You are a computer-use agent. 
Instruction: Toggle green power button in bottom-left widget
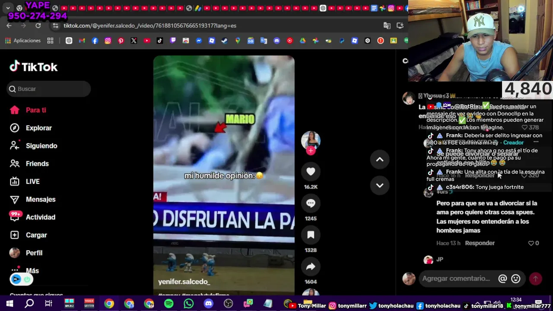[x=27, y=279]
